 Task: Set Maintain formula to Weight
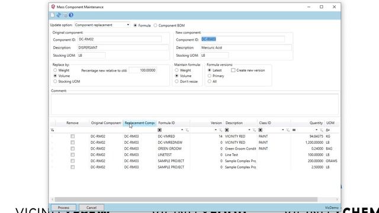(x=176, y=70)
